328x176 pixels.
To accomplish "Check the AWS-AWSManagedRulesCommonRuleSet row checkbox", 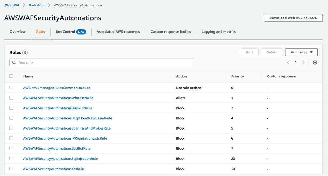I will (11, 88).
